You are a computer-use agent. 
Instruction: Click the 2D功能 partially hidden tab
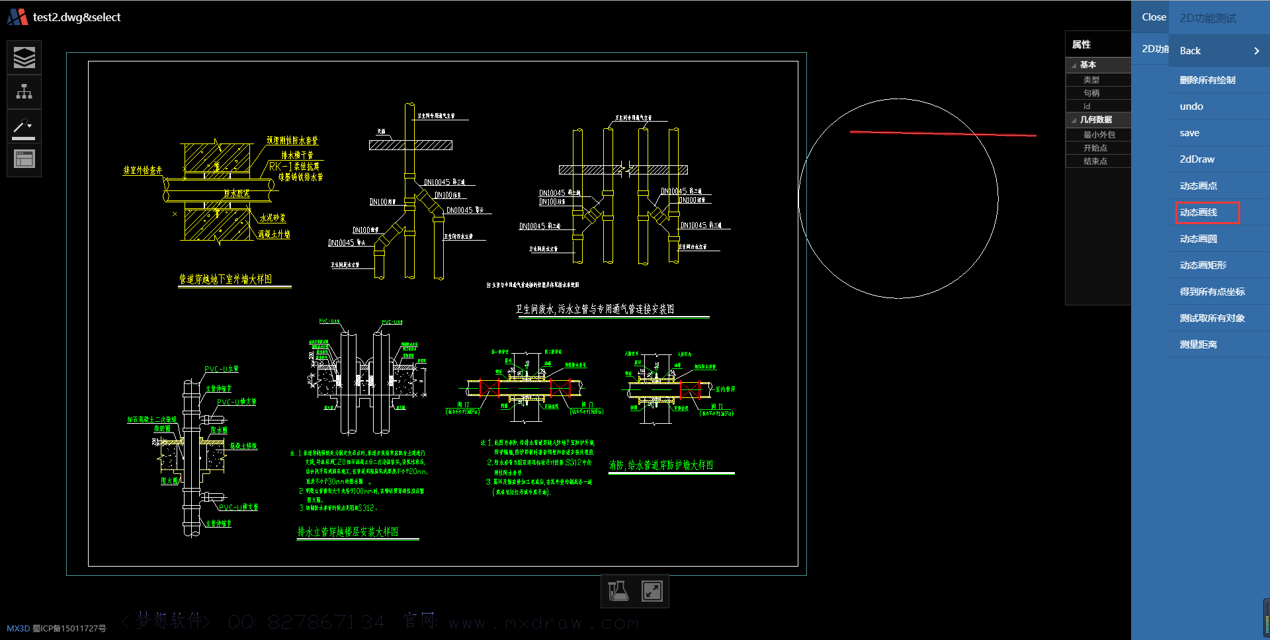coord(1155,49)
